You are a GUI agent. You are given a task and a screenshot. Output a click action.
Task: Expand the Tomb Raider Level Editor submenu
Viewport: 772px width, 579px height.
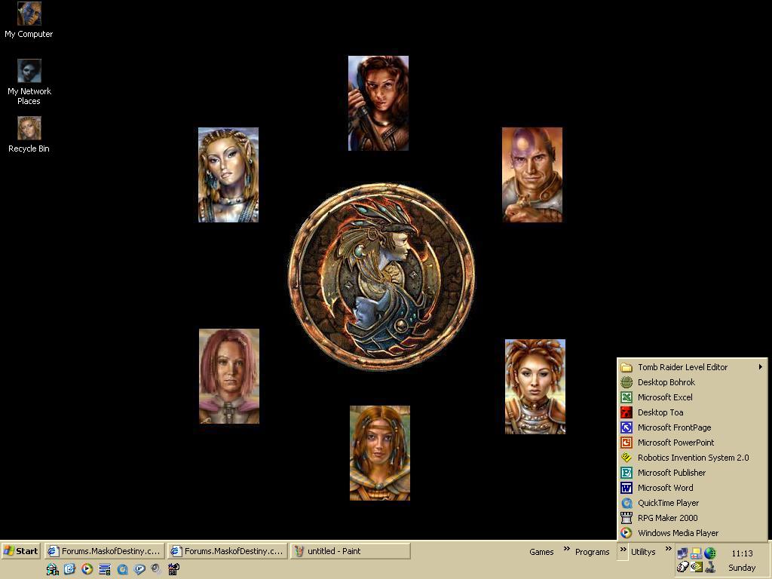click(x=683, y=367)
